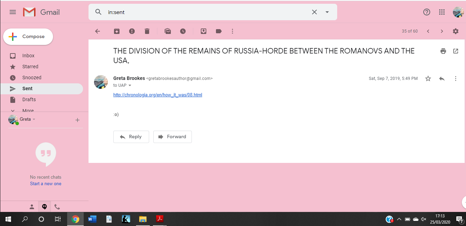This screenshot has height=226, width=466.
Task: Archive this email using the toolbar icon
Action: [117, 31]
